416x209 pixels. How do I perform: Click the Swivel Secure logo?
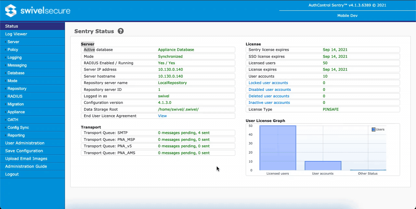pyautogui.click(x=38, y=10)
